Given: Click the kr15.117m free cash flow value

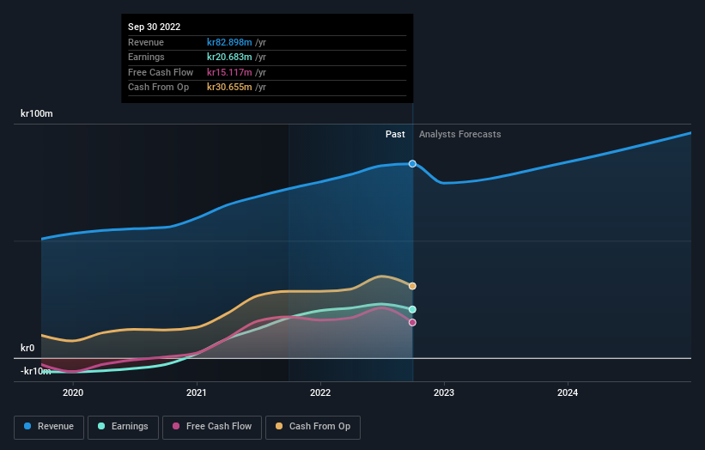Looking at the screenshot, I should [229, 72].
